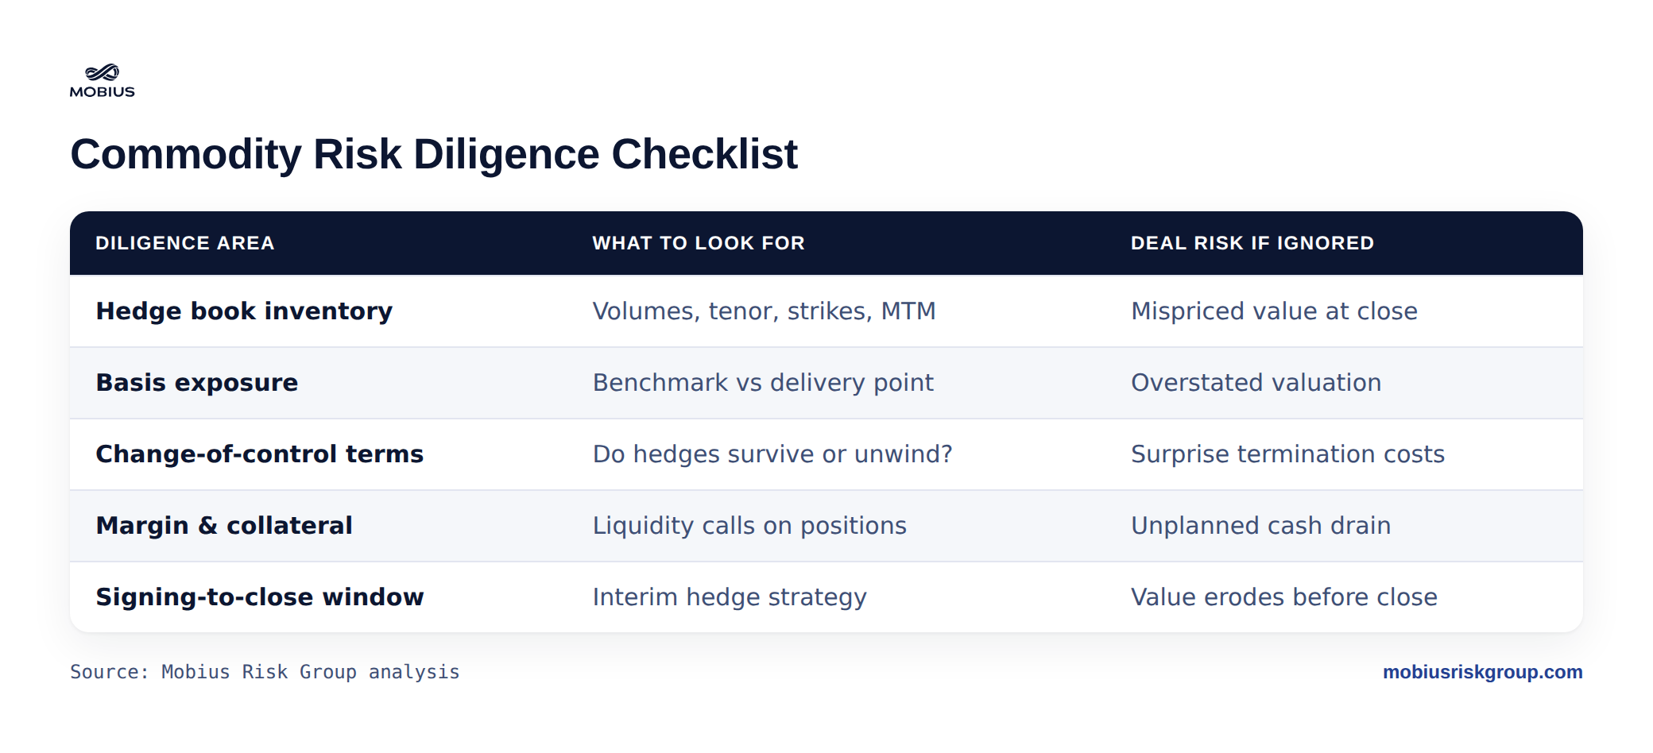Select the Margin & collateral row label
The width and height of the screenshot is (1653, 753).
(x=224, y=526)
